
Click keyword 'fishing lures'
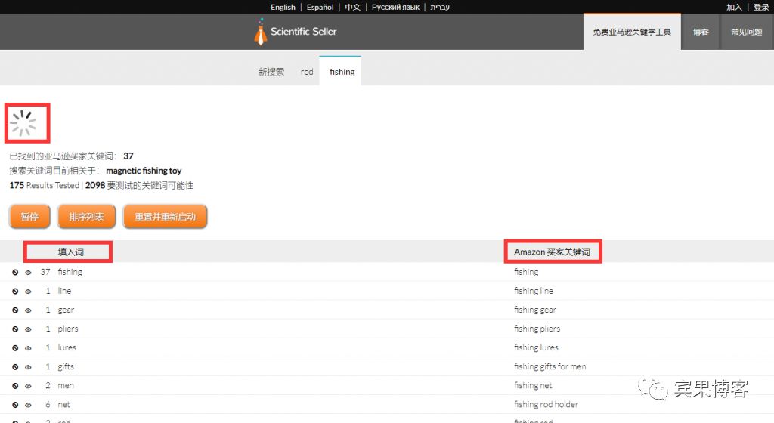coord(536,347)
